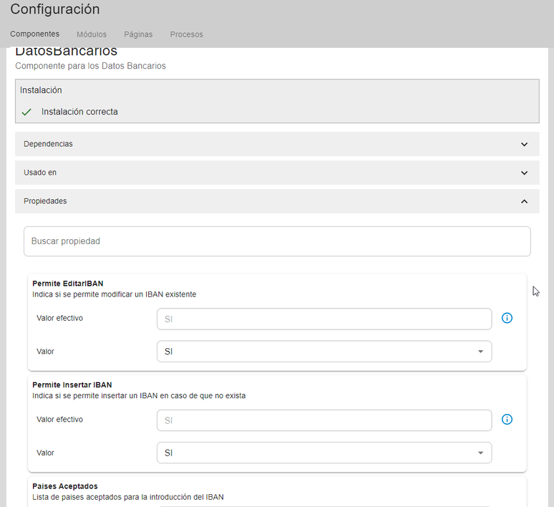Click the Usado en section label

[40, 173]
